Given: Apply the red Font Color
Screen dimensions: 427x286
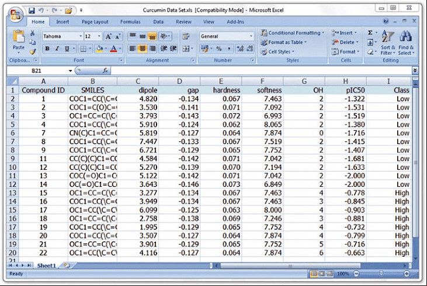Looking at the screenshot, I should coord(113,48).
